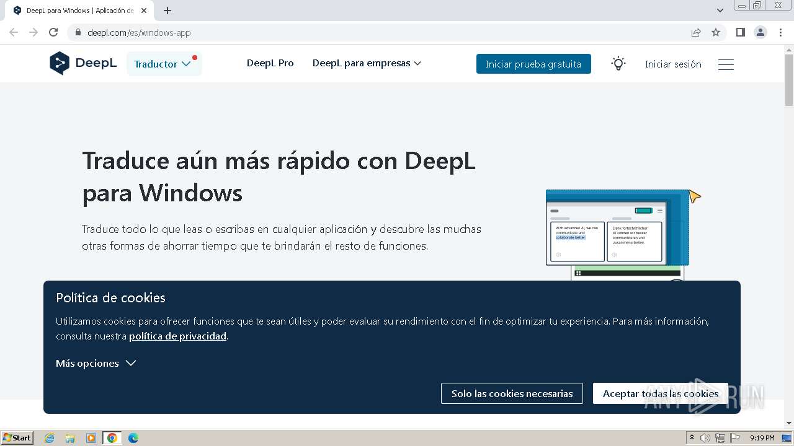Click the padlock site info icon

(78, 33)
